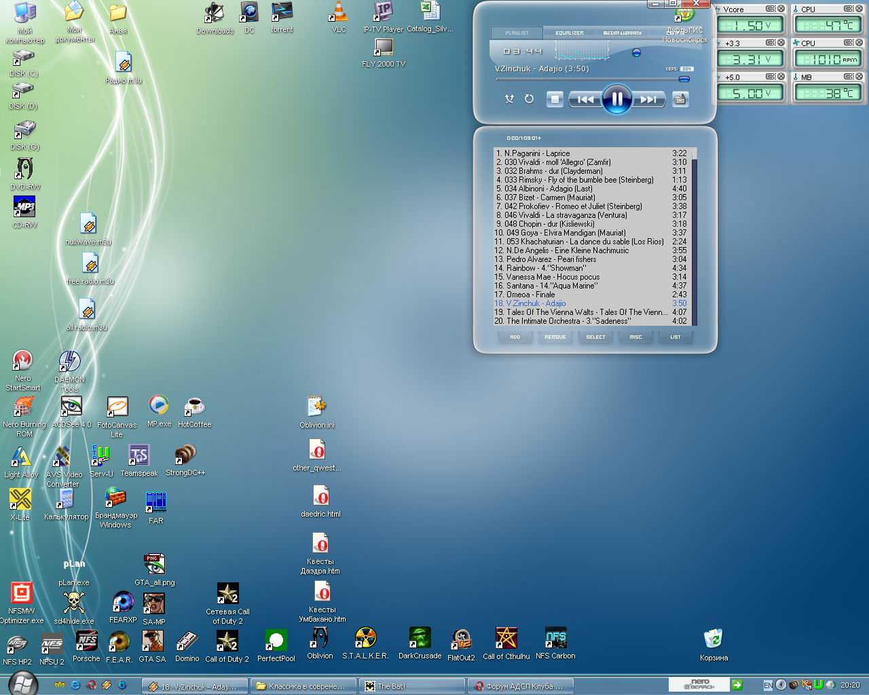This screenshot has width=869, height=695.
Task: Open the Remove menu in playlist
Action: coord(555,337)
